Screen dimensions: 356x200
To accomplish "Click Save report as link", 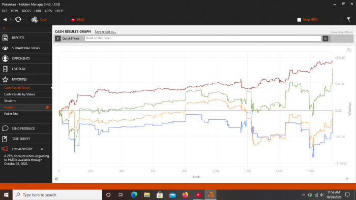I will point(105,31).
